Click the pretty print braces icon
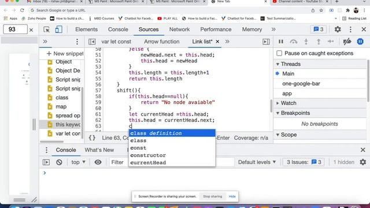This screenshot has height=208, width=370. (x=92, y=138)
